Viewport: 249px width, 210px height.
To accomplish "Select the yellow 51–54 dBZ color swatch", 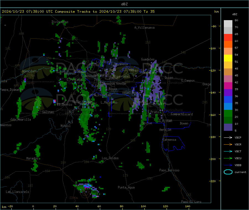I will click(228, 58).
